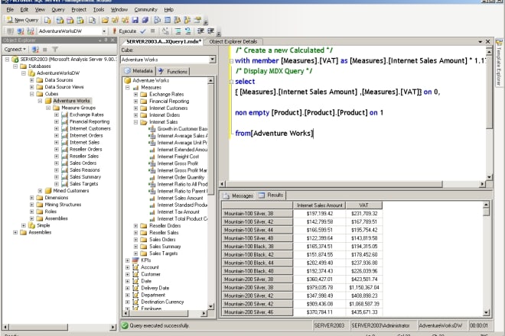Parse the query with the blue checkmark
Image resolution: width=505 pixels, height=336 pixels.
[x=143, y=31]
